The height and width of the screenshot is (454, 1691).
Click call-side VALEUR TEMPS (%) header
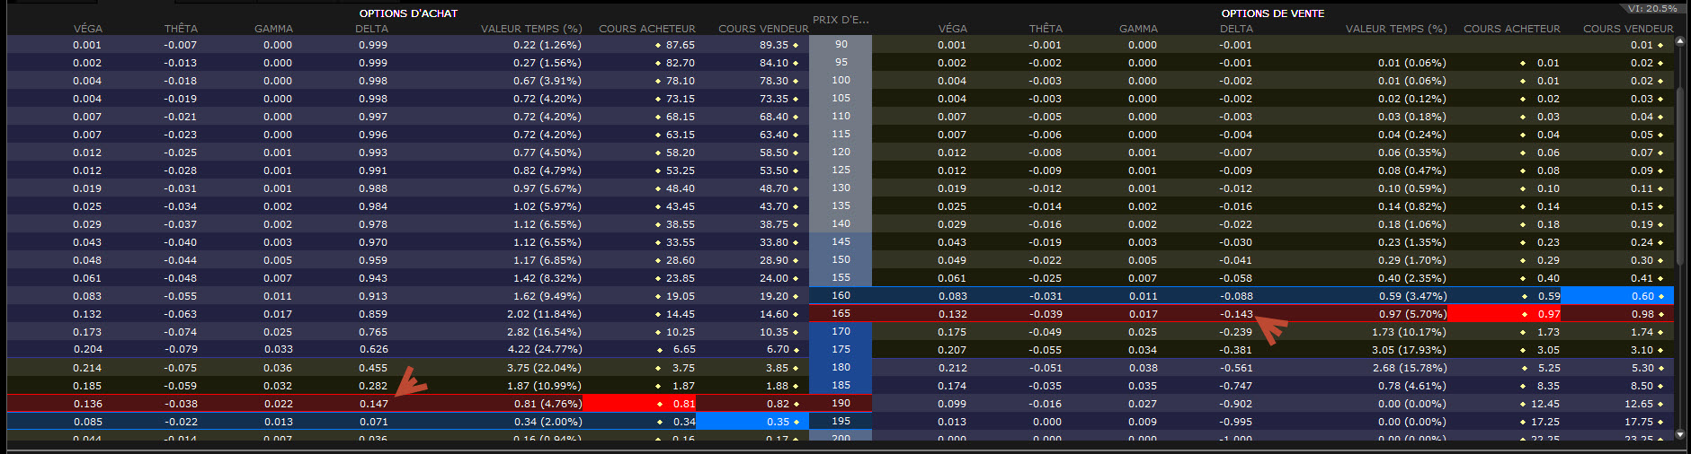click(x=531, y=29)
